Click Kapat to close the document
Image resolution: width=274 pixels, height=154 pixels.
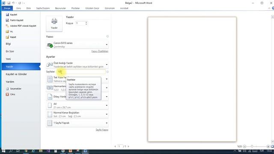(11, 37)
